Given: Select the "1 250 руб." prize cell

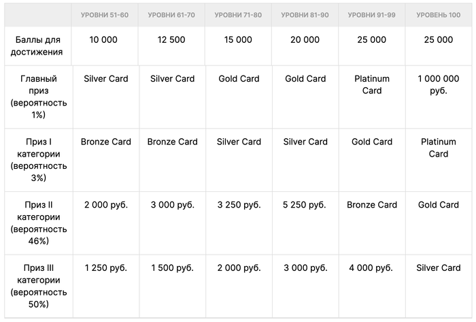Looking at the screenshot, I should coord(105,268).
